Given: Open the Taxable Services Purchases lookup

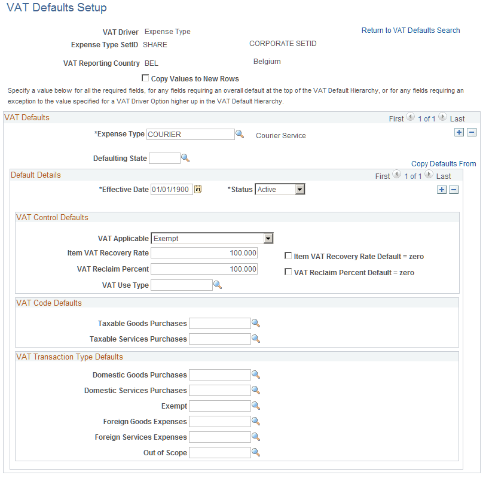Looking at the screenshot, I should [x=256, y=339].
